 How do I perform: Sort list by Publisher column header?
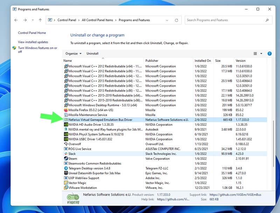click(x=152, y=61)
